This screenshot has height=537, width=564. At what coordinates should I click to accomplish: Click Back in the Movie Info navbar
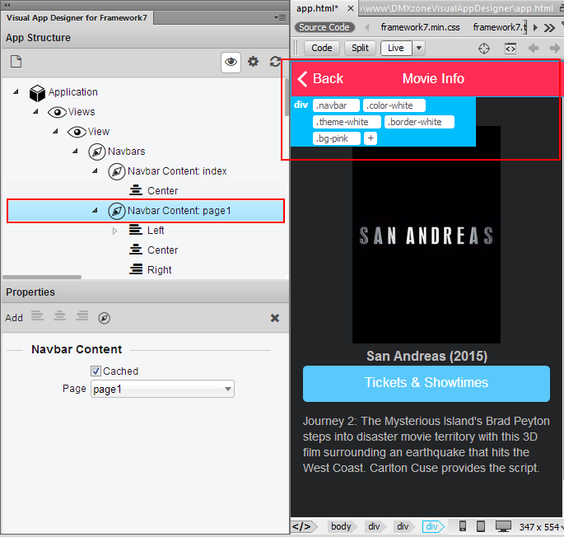coord(321,79)
